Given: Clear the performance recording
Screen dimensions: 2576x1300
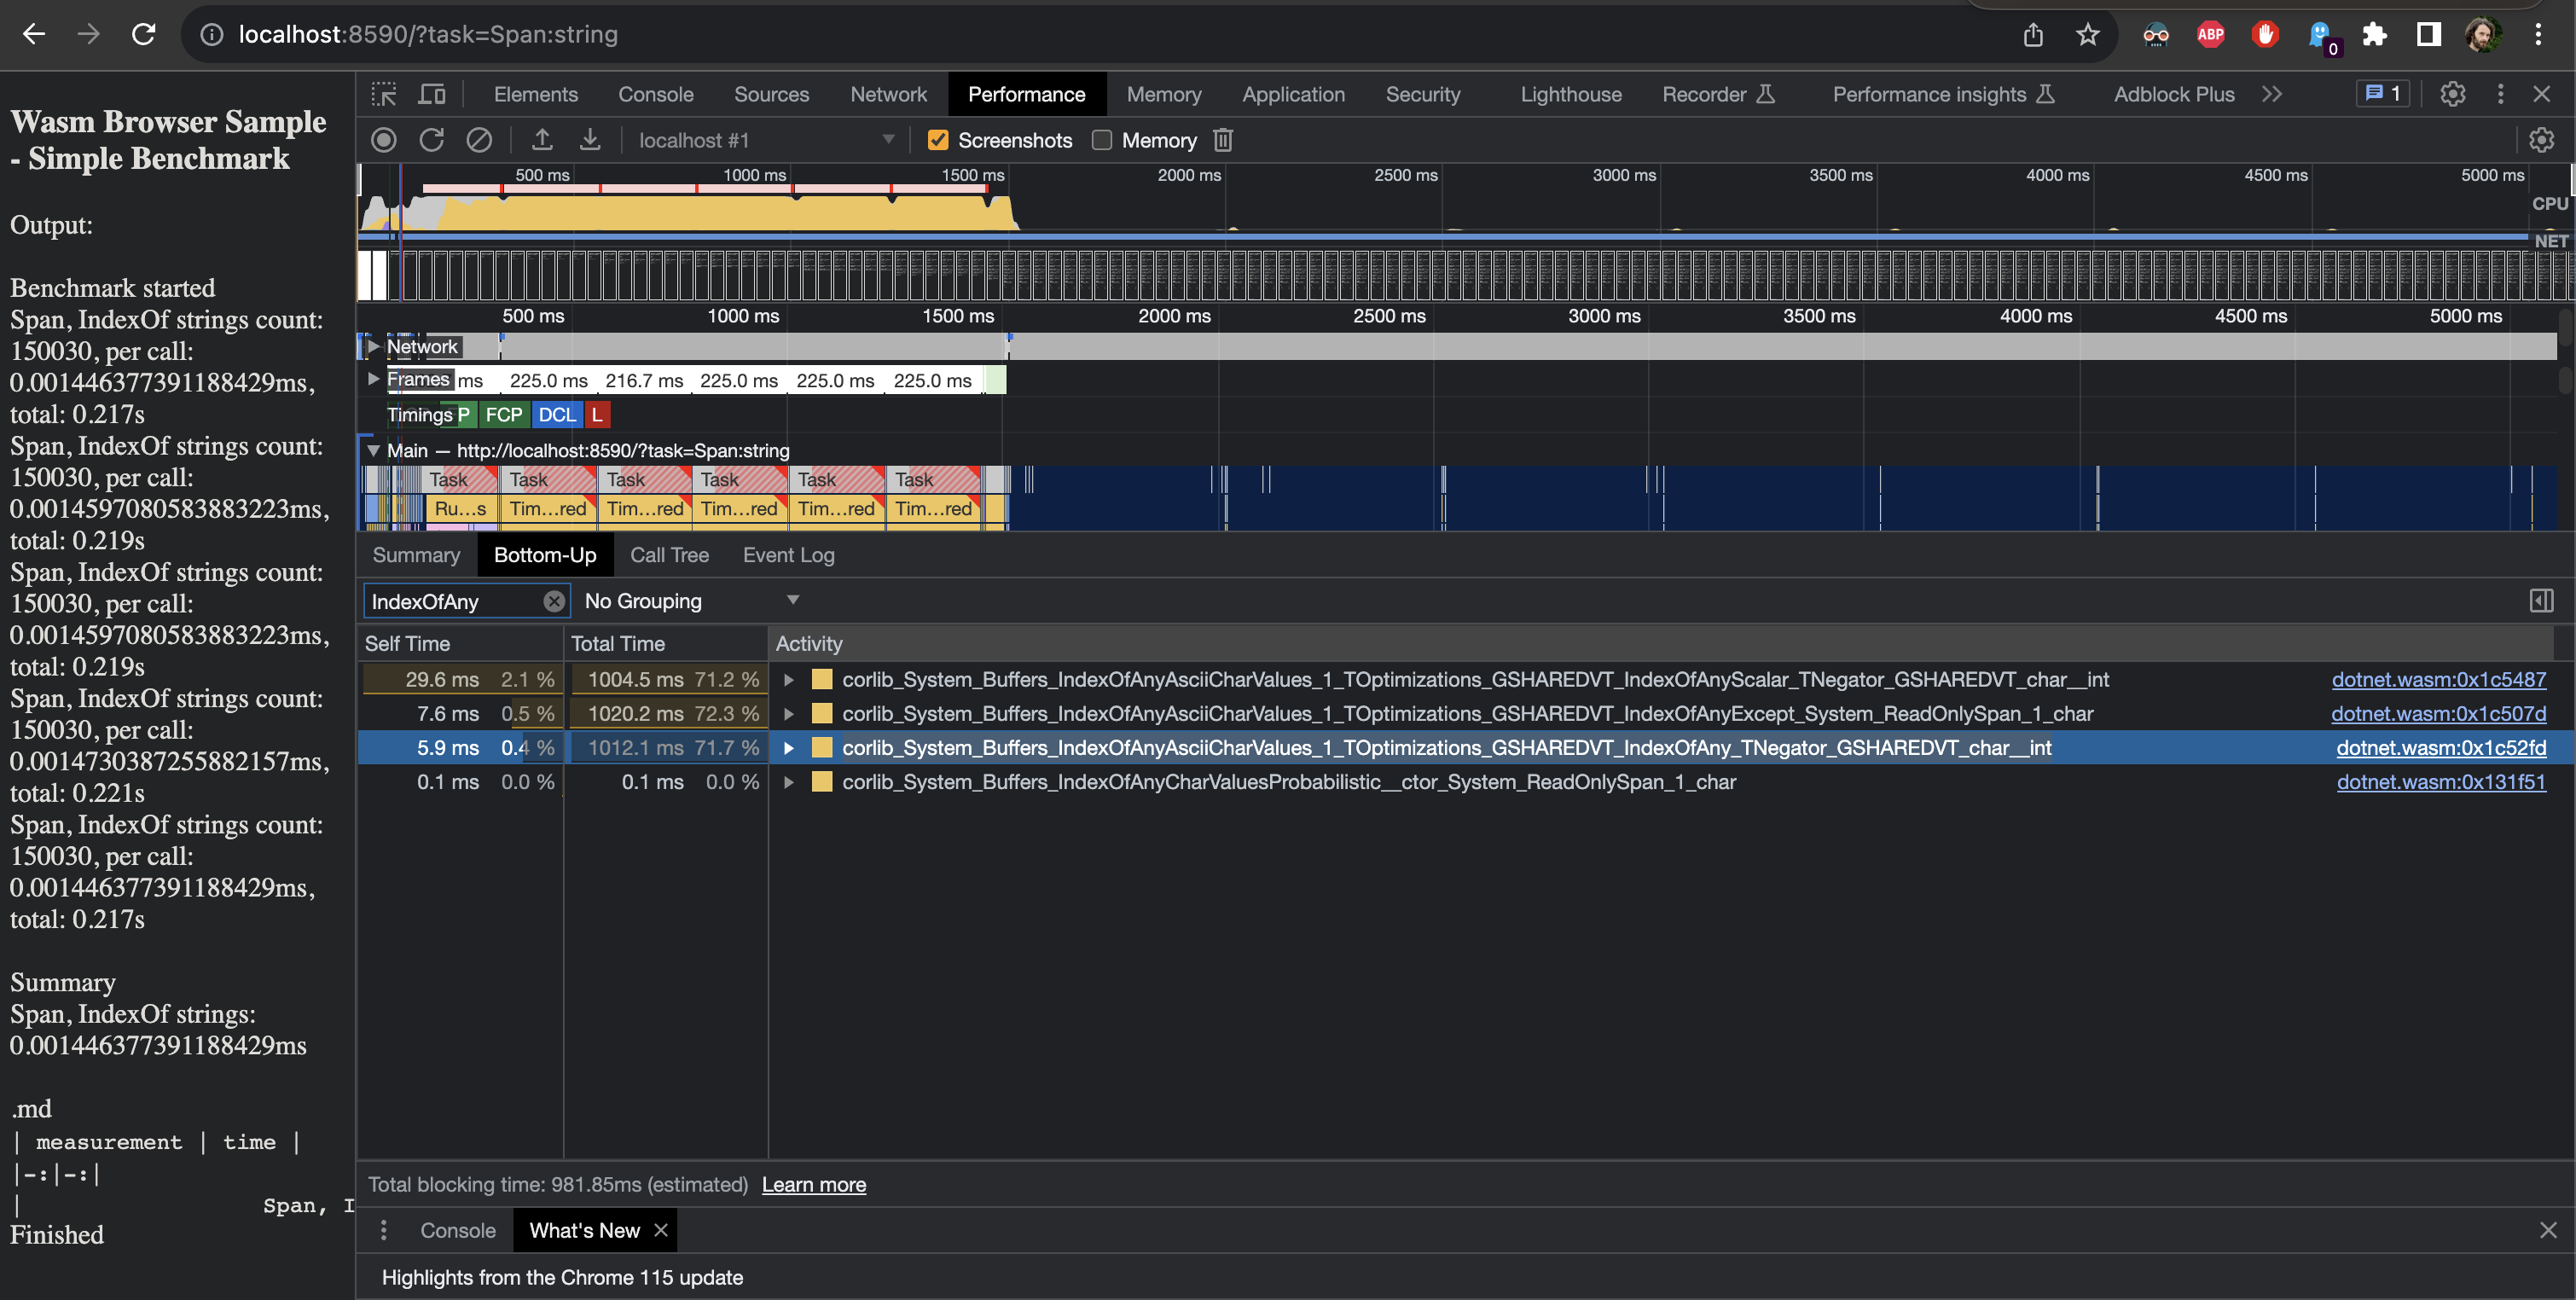Looking at the screenshot, I should [479, 140].
